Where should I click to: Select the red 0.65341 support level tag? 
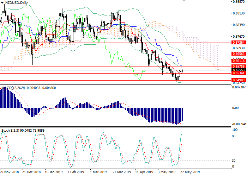tap(238, 74)
